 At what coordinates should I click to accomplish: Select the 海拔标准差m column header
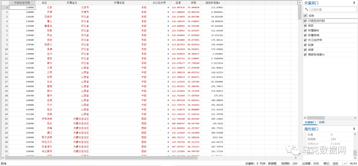coord(213,3)
